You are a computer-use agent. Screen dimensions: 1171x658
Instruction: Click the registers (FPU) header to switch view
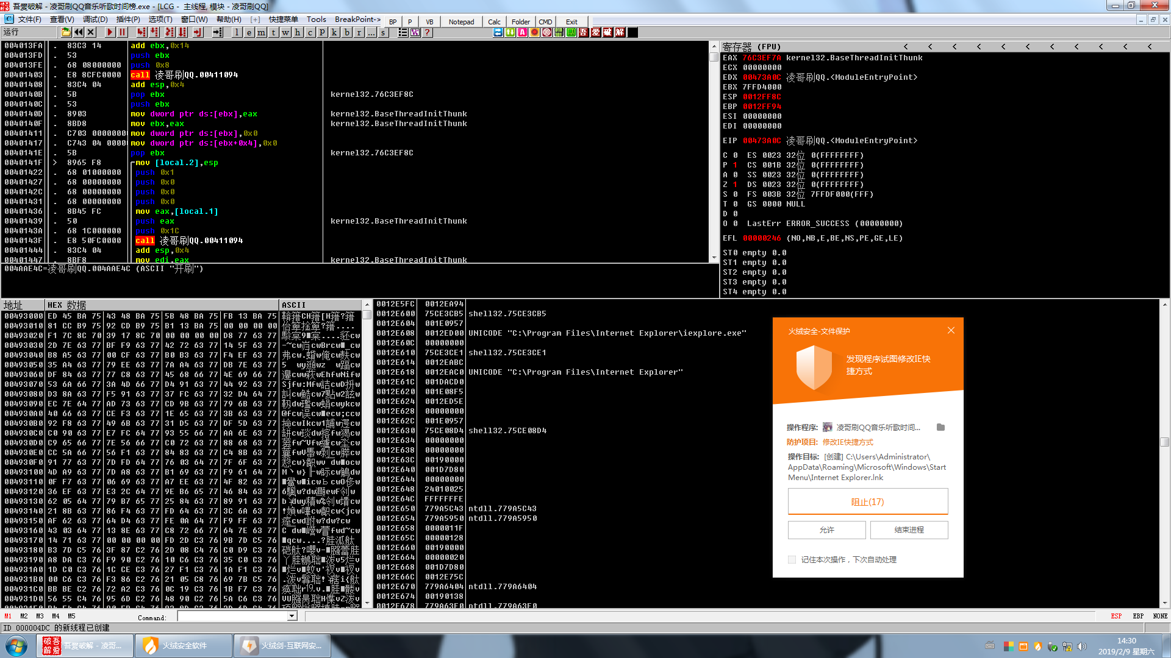tap(751, 47)
